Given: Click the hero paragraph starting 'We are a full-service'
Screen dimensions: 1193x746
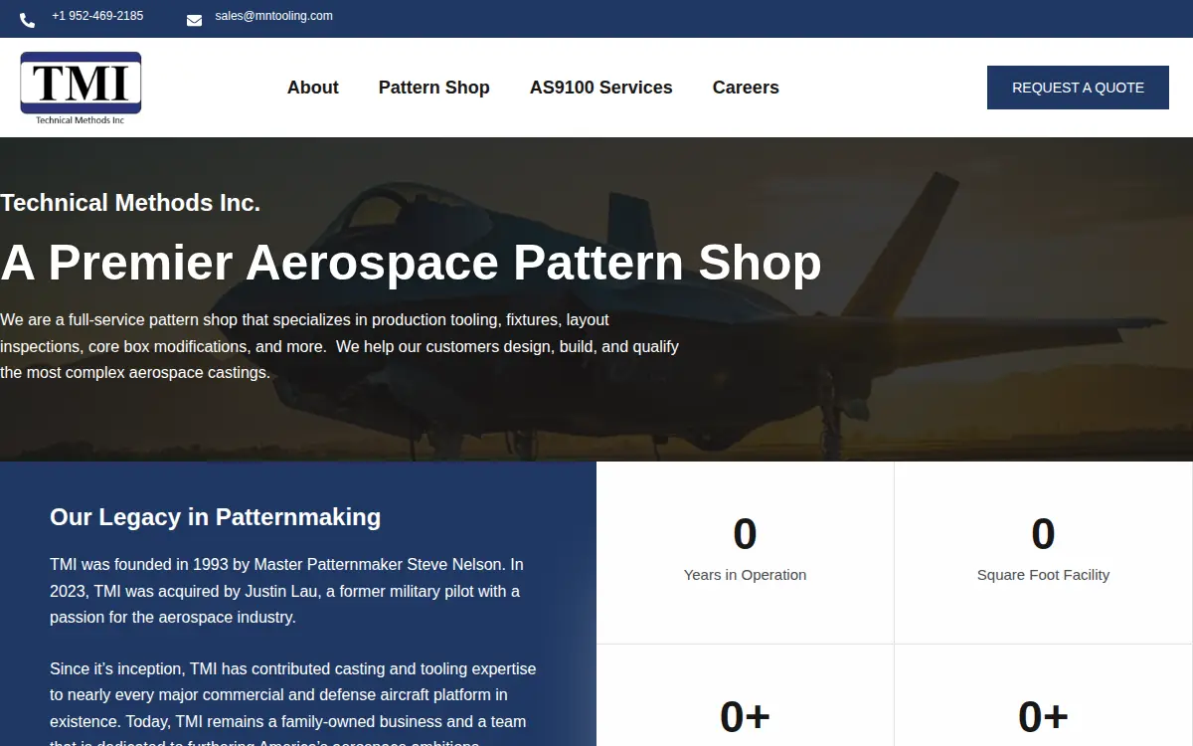Looking at the screenshot, I should click(339, 346).
